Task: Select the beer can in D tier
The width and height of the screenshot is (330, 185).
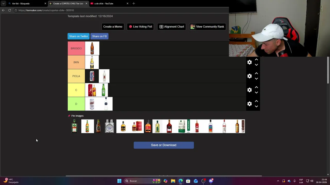Action: coord(92,104)
